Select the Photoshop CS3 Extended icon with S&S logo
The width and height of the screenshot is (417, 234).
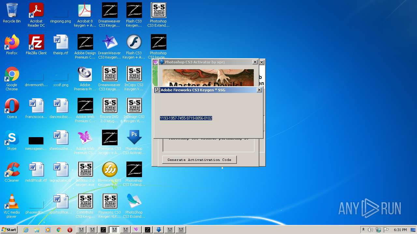[x=158, y=15]
